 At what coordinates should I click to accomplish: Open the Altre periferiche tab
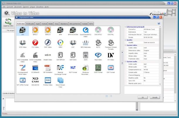tap(75, 24)
